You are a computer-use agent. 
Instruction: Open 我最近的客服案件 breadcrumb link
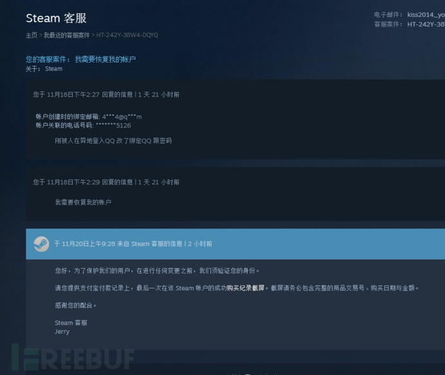pos(66,35)
